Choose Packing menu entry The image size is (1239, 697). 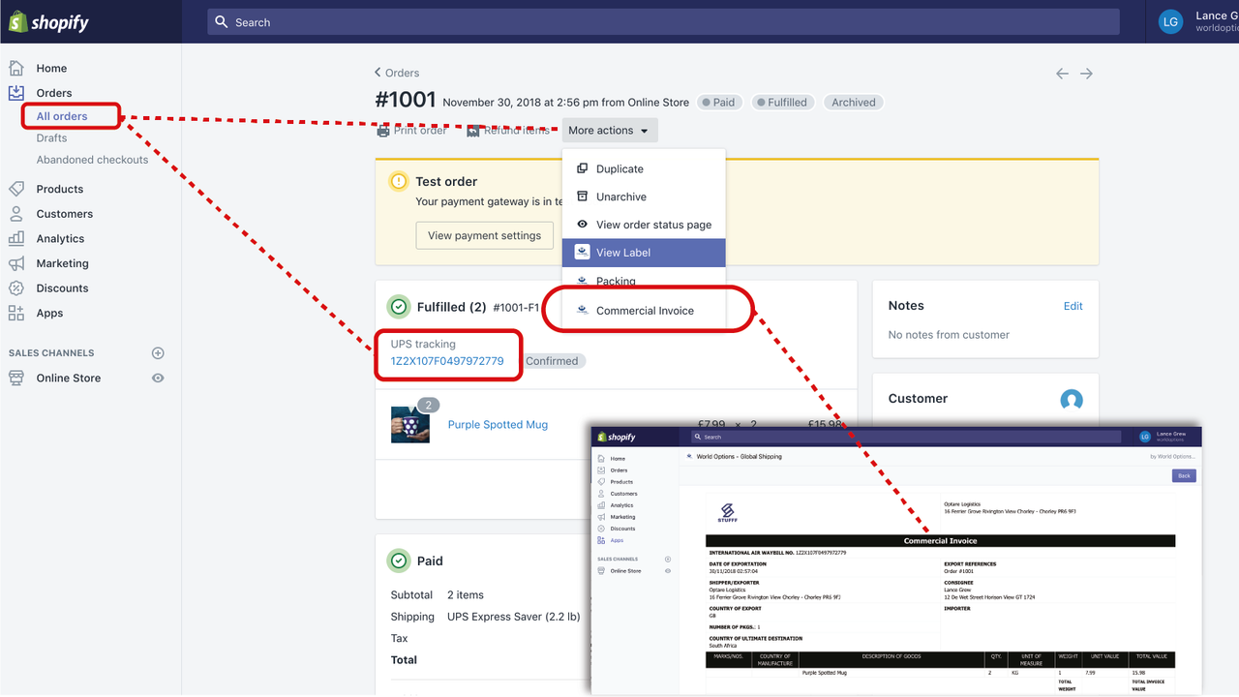[644, 281]
